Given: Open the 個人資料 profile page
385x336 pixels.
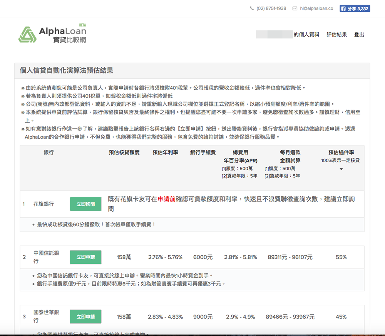Looking at the screenshot, I should click(306, 35).
